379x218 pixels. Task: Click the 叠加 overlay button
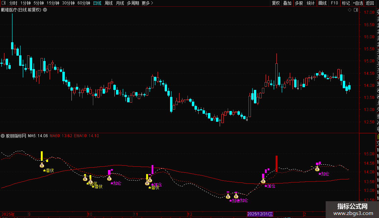(287, 3)
